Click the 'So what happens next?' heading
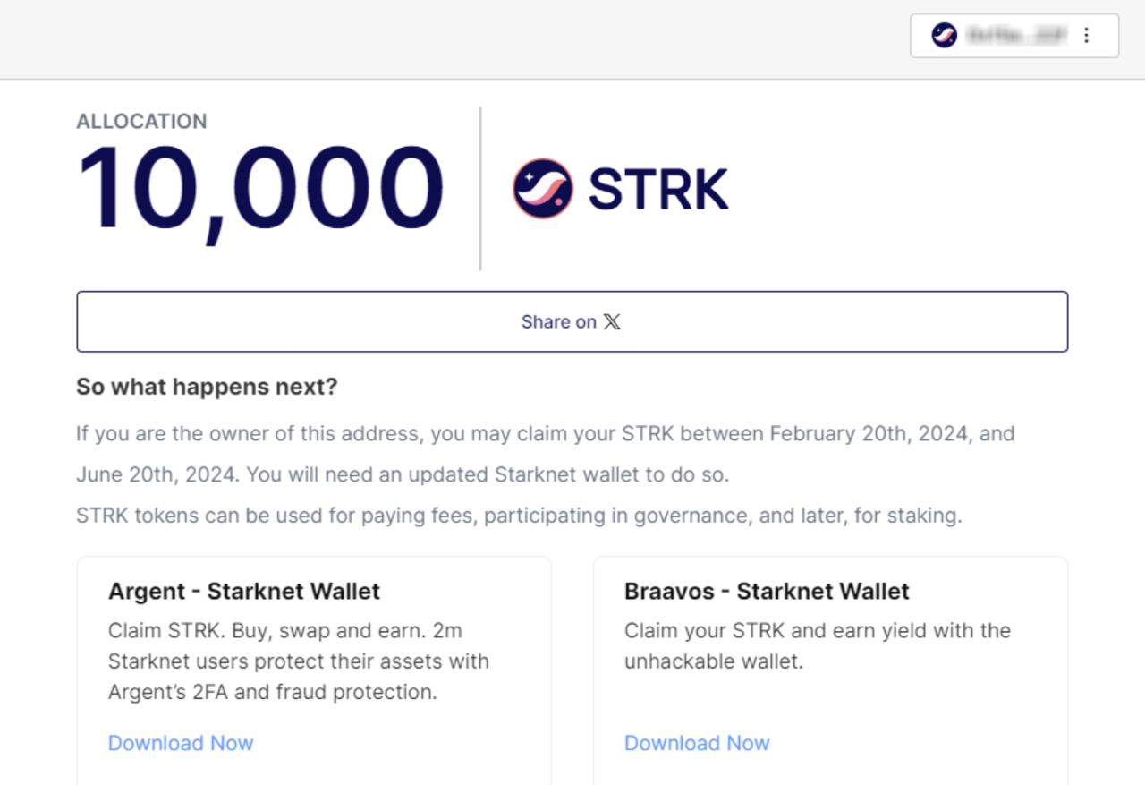 click(207, 388)
